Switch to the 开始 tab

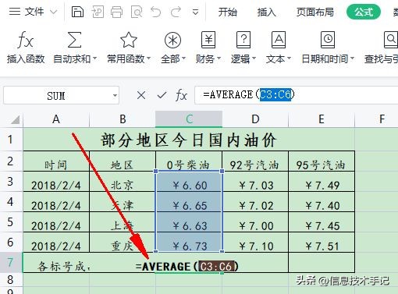[227, 12]
